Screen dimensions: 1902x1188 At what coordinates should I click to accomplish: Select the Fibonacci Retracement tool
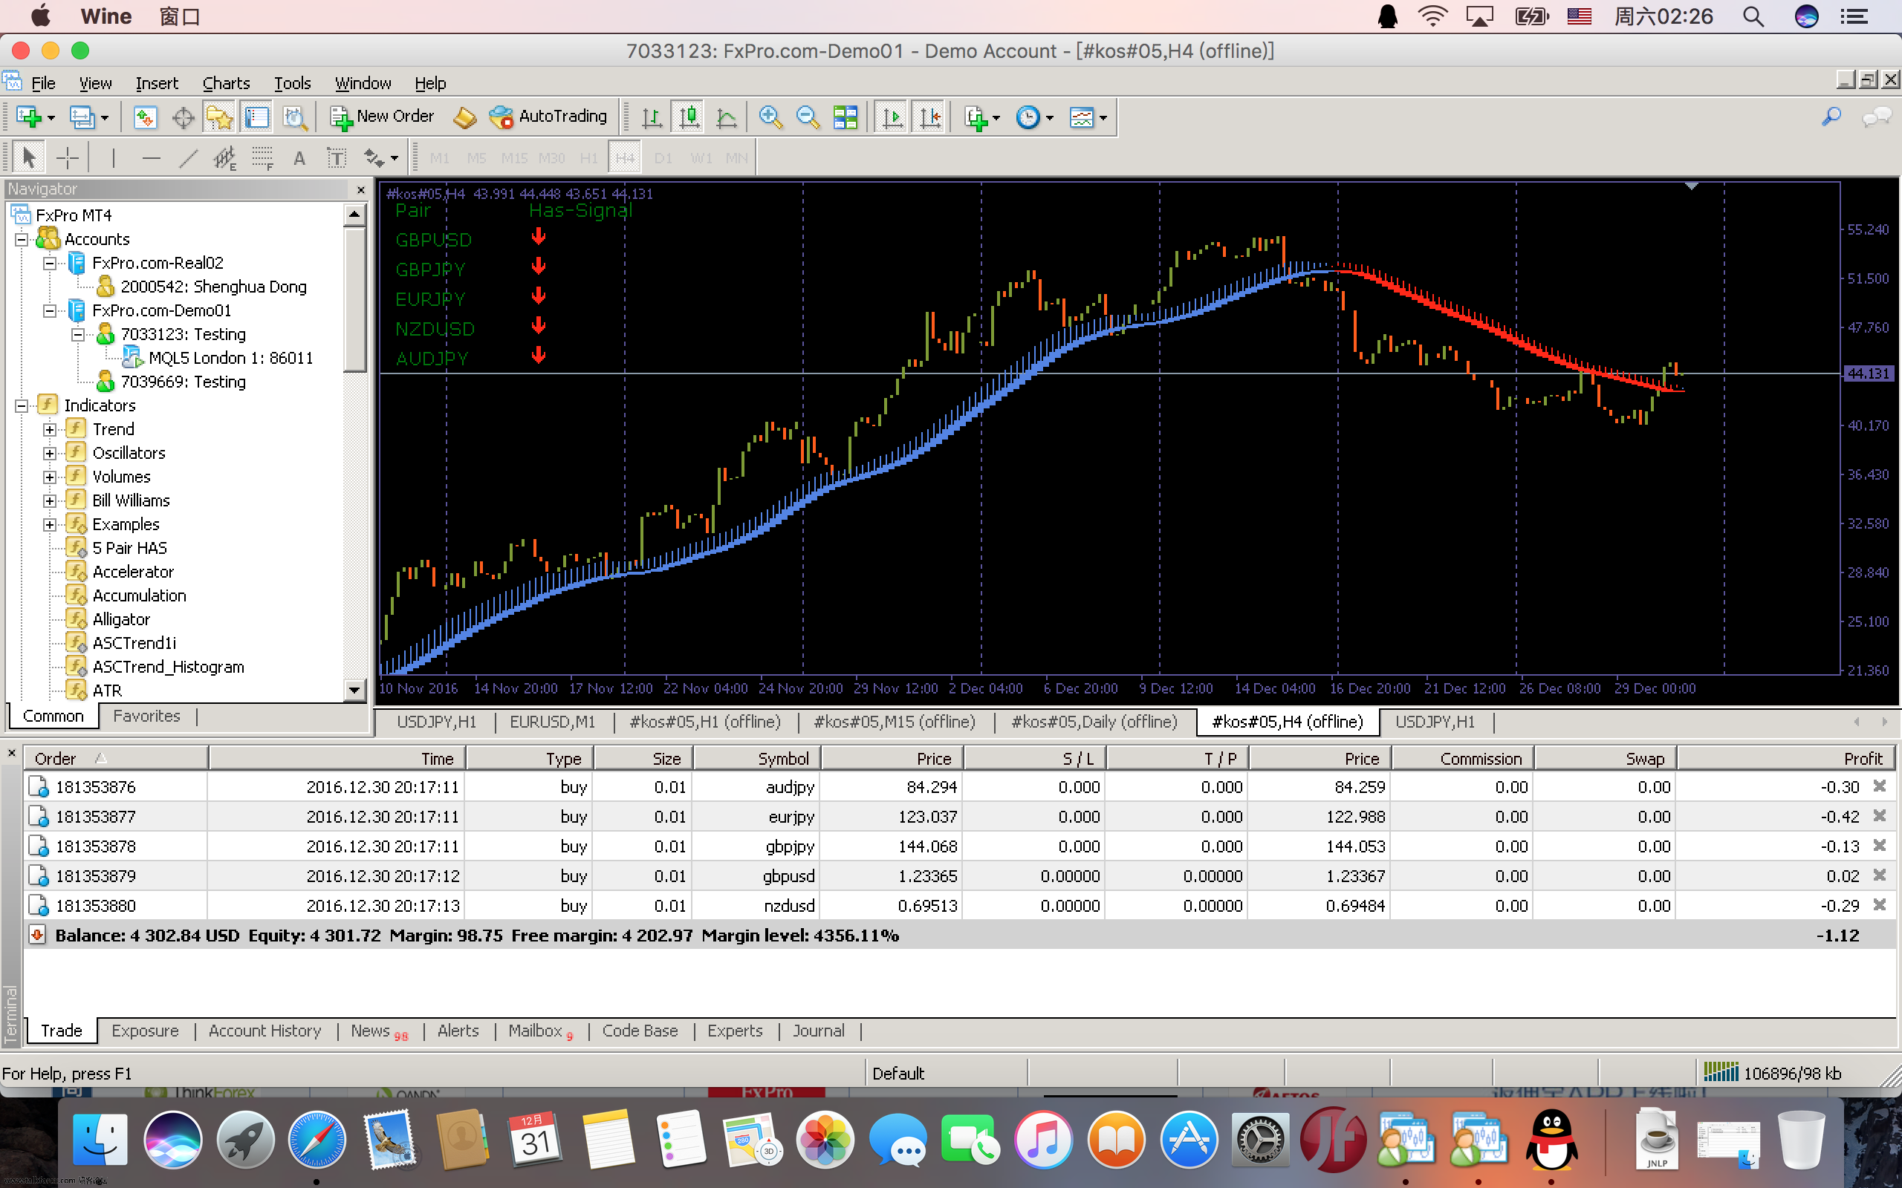click(262, 159)
